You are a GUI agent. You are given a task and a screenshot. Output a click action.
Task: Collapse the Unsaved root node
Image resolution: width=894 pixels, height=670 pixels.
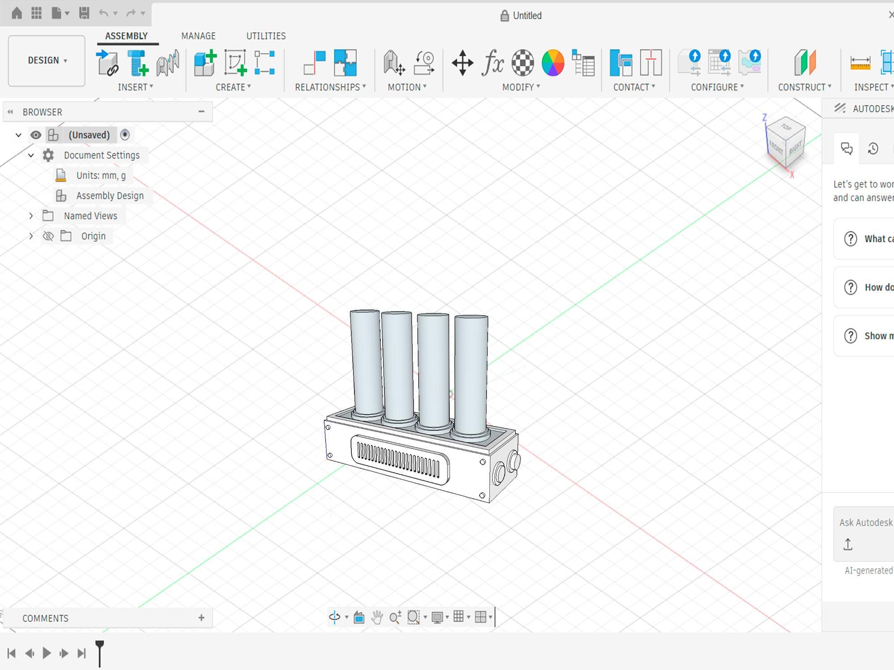click(x=18, y=135)
